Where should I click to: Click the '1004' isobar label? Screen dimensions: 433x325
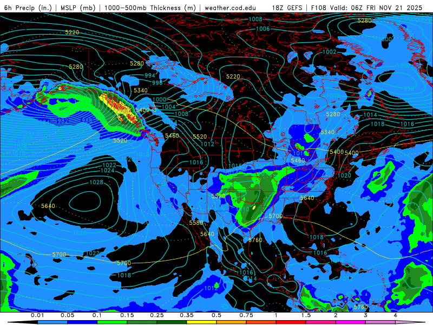(x=168, y=107)
